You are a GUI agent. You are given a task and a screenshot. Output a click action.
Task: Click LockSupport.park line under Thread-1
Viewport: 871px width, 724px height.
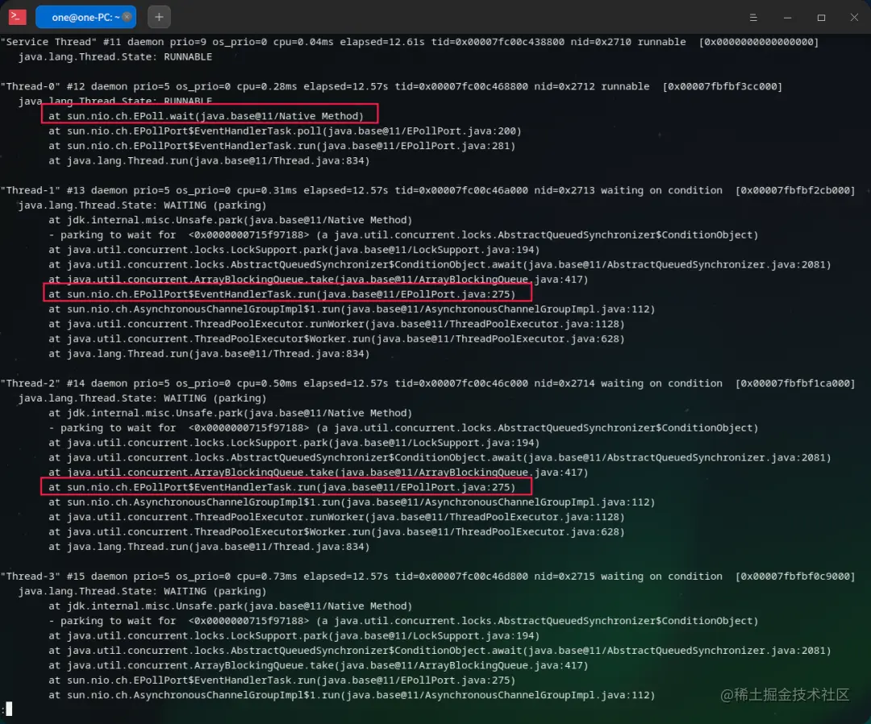294,250
